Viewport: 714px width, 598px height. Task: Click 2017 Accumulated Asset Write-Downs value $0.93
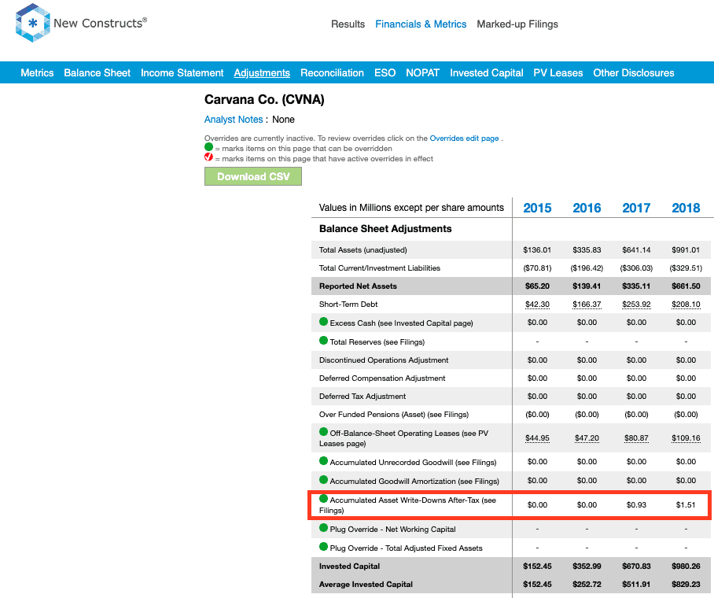(636, 505)
